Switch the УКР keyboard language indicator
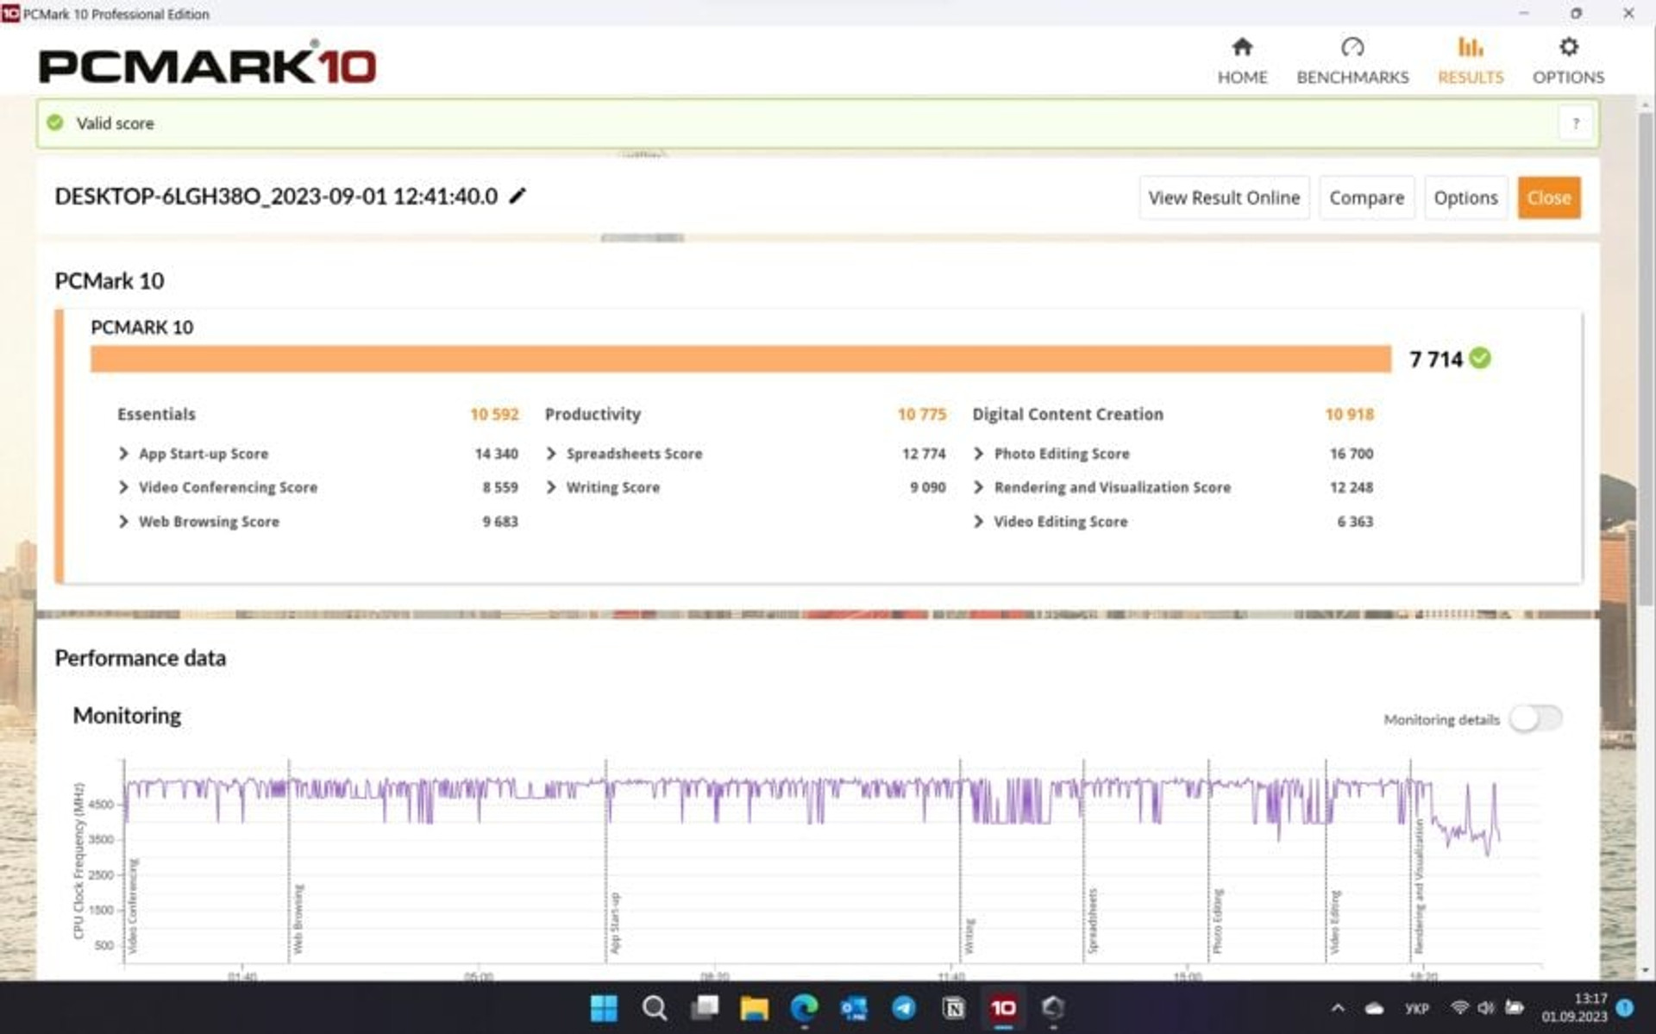The image size is (1656, 1034). click(1417, 1007)
